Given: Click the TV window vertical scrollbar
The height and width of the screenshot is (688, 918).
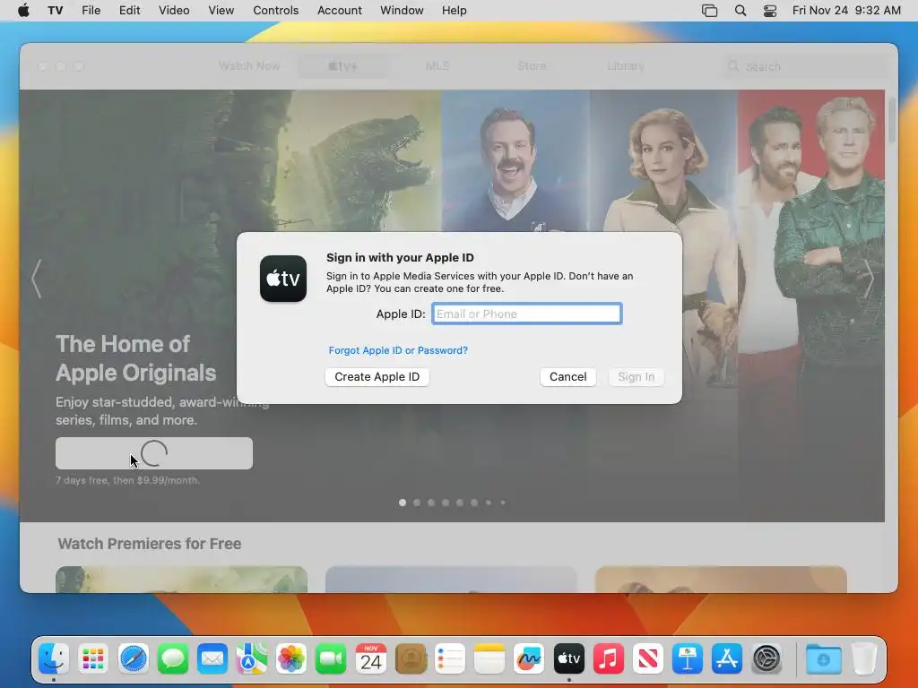Looking at the screenshot, I should pos(892,121).
